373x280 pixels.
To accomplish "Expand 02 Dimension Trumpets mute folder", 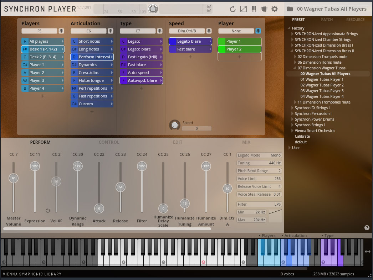I will tap(295, 57).
